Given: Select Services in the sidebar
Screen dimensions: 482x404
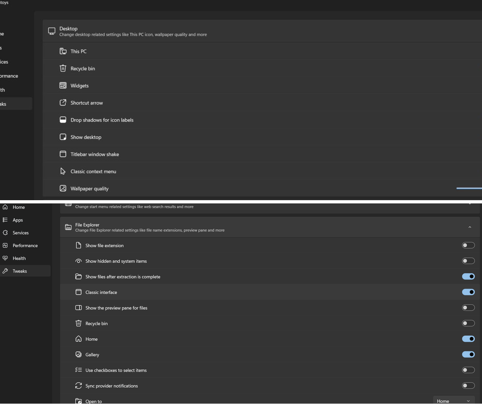Looking at the screenshot, I should click(x=25, y=233).
